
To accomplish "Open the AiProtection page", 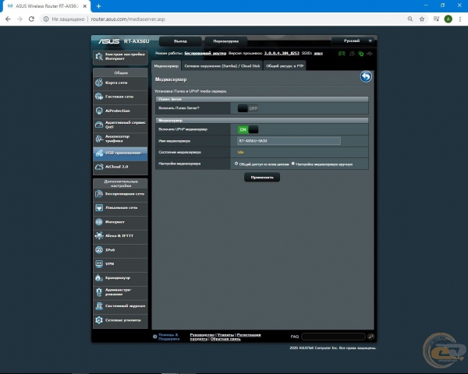I will [120, 111].
